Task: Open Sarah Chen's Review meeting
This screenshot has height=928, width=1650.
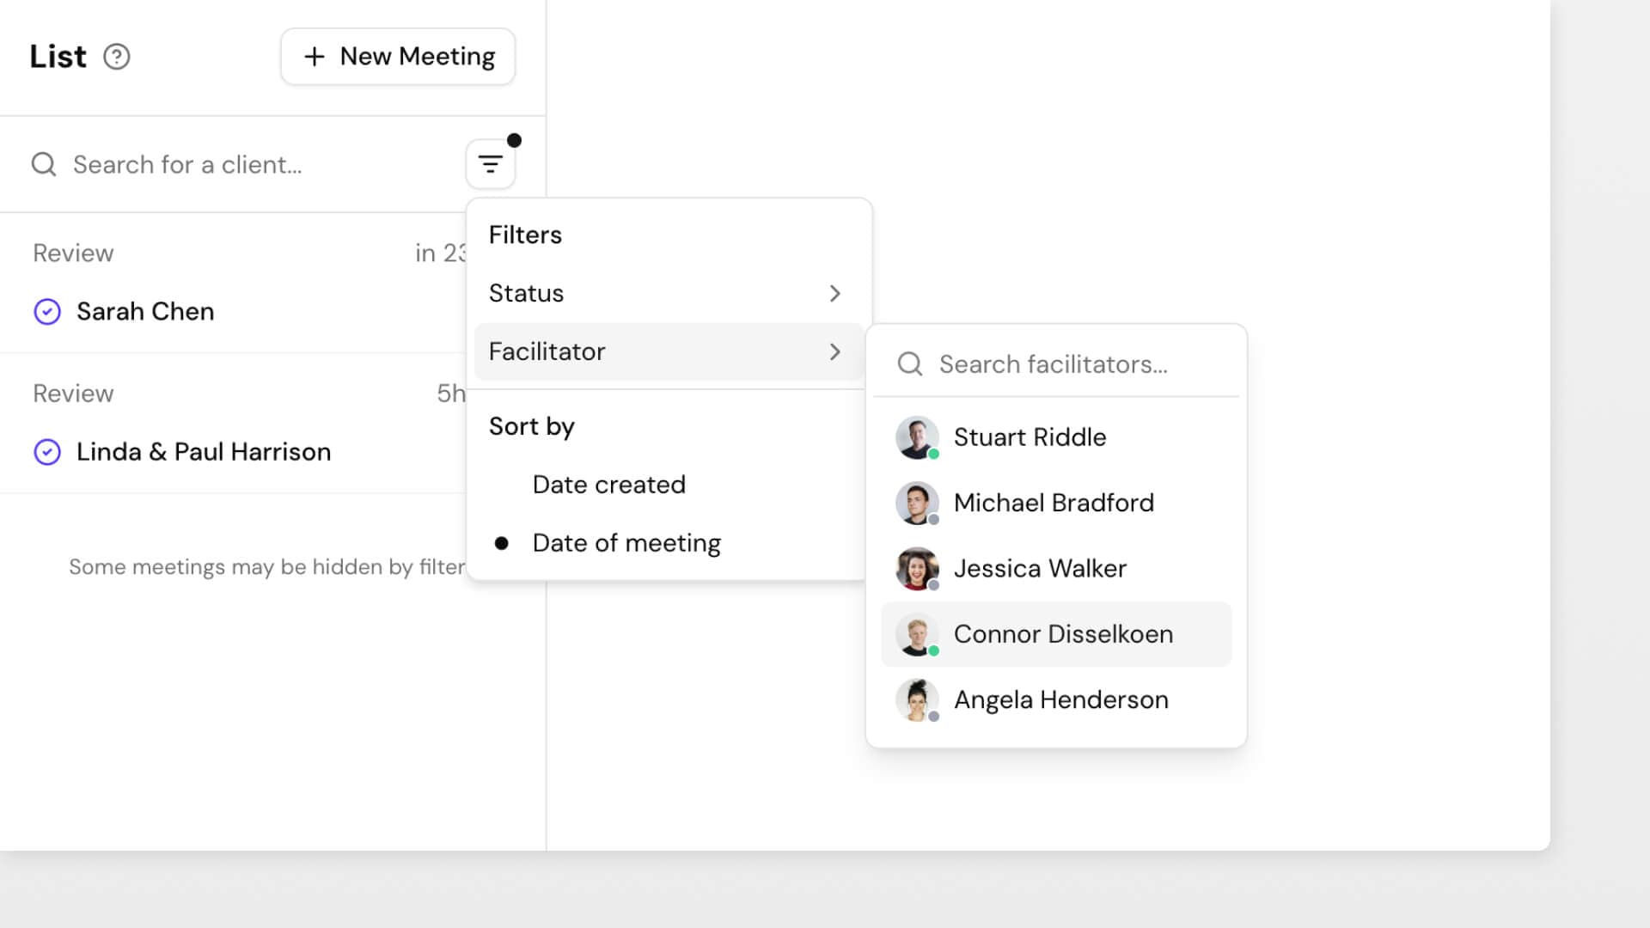Action: pyautogui.click(x=146, y=311)
